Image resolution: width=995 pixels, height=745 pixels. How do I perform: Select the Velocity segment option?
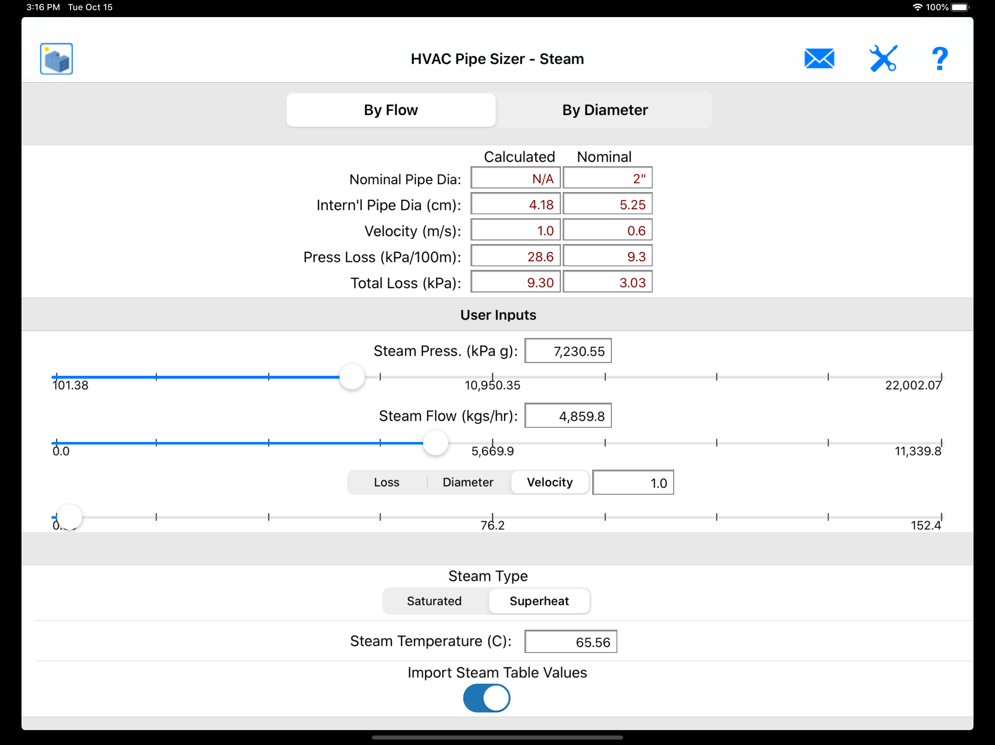pos(550,482)
